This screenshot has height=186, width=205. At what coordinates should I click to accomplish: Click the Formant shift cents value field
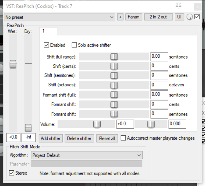click(159, 104)
